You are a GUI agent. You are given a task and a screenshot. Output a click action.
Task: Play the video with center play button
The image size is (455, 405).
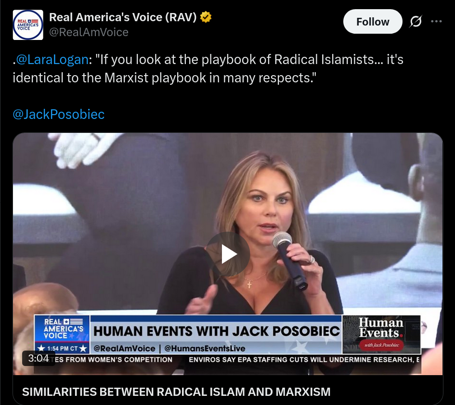[228, 254]
